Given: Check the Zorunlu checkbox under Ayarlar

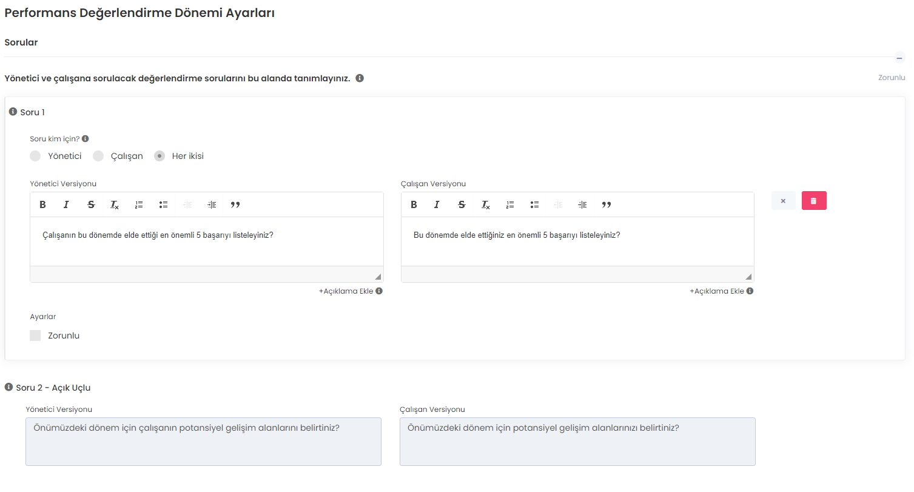Looking at the screenshot, I should click(x=35, y=335).
